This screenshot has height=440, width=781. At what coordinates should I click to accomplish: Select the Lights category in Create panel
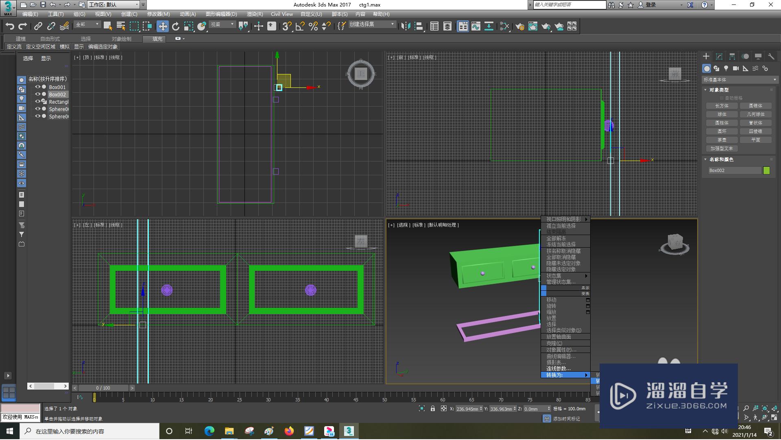click(x=726, y=69)
